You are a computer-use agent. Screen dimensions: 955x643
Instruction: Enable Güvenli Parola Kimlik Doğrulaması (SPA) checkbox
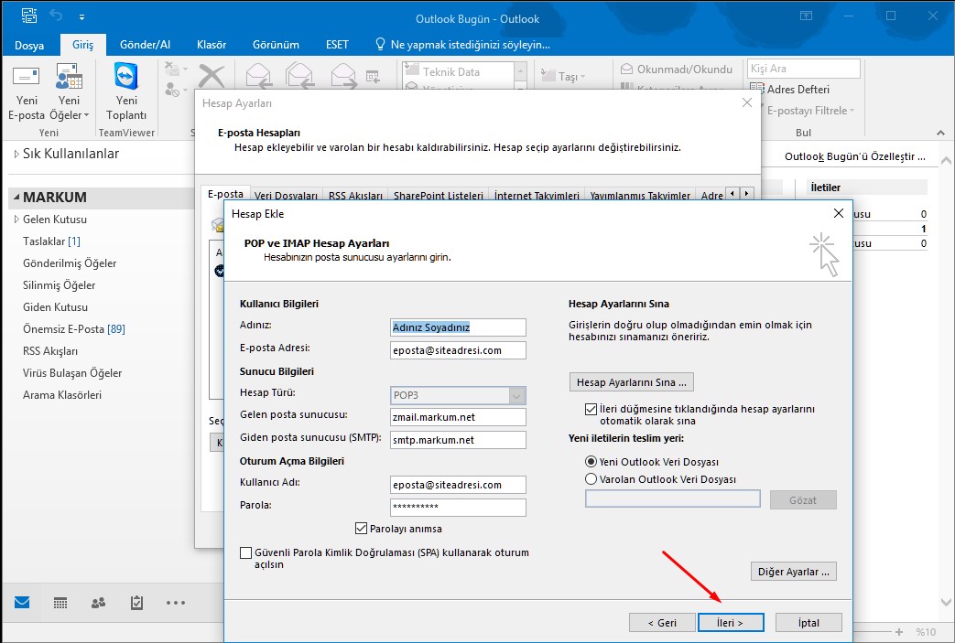tap(246, 552)
